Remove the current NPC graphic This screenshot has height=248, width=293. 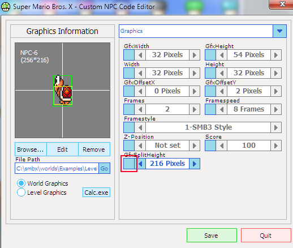[94, 149]
